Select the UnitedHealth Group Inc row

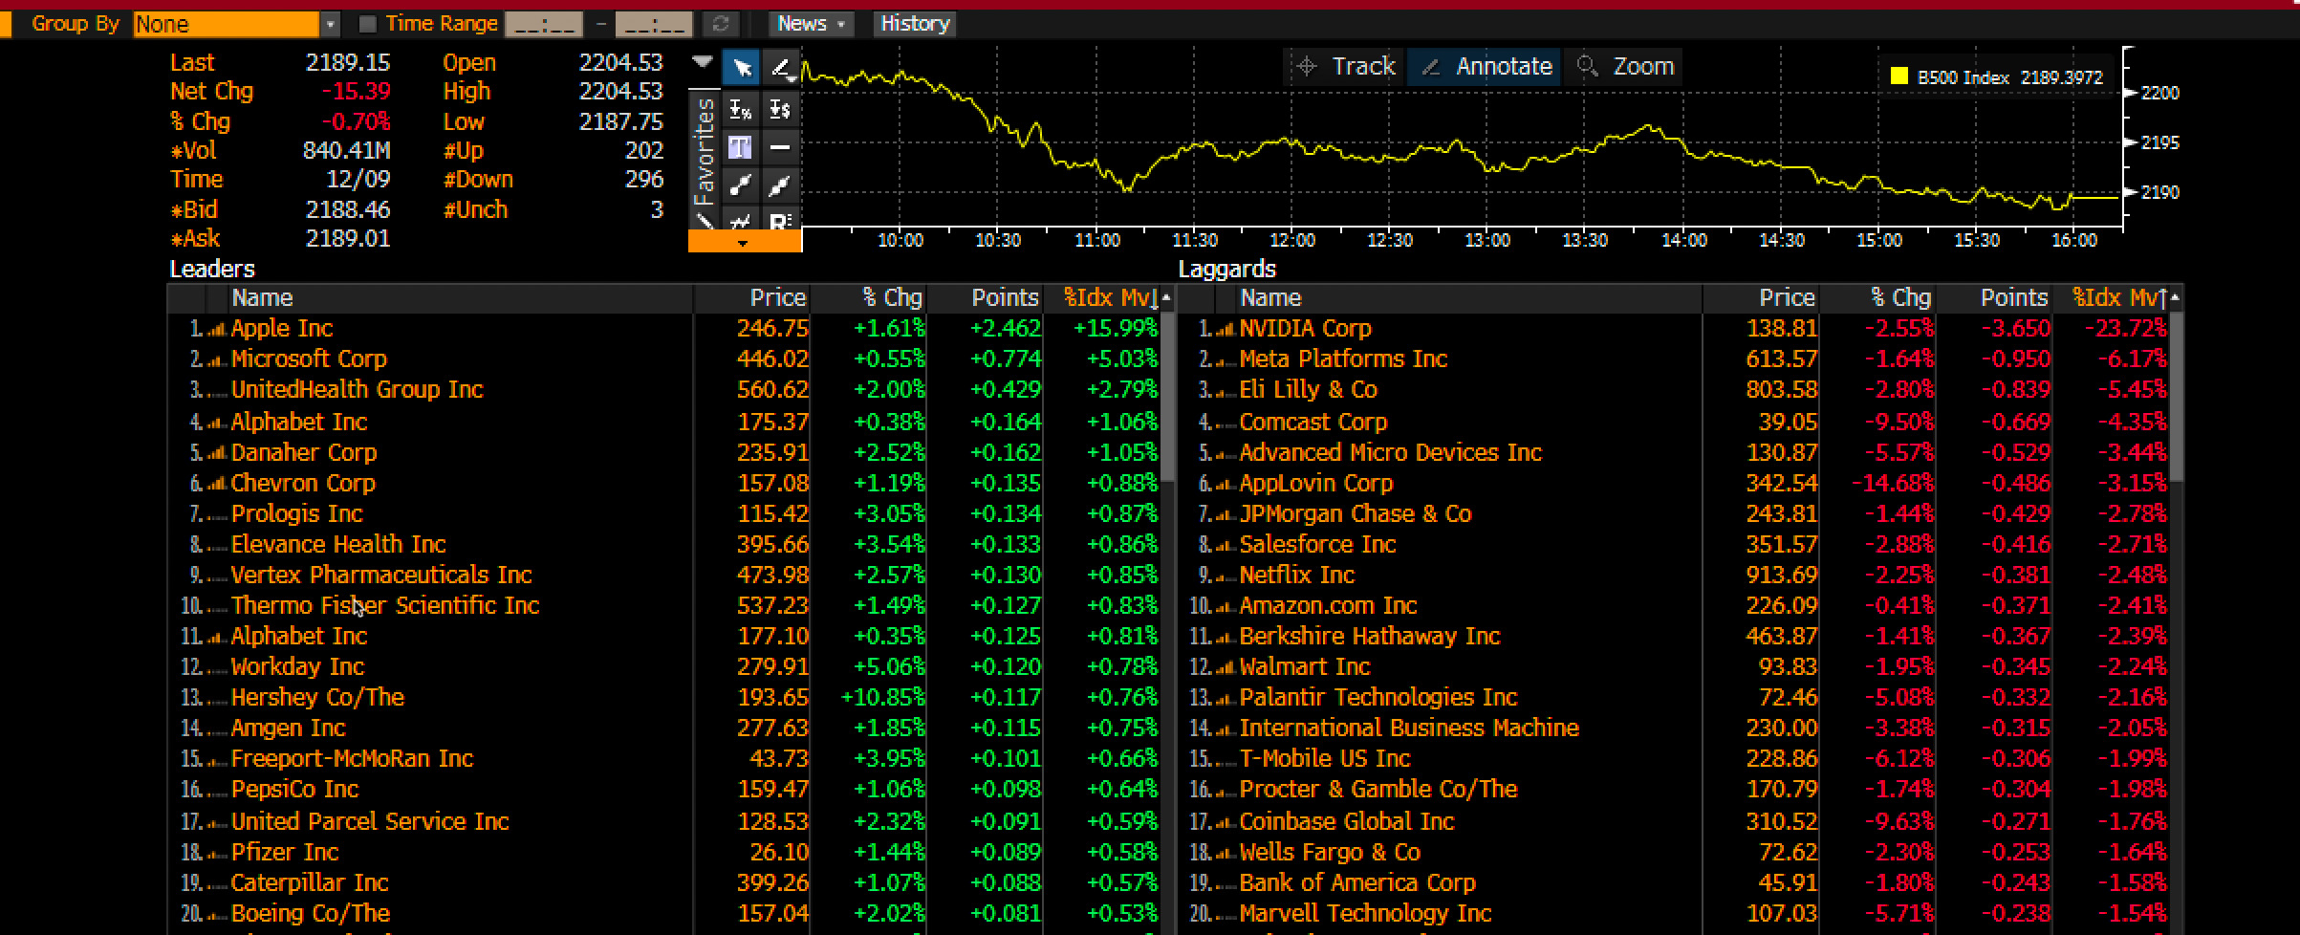pyautogui.click(x=663, y=390)
